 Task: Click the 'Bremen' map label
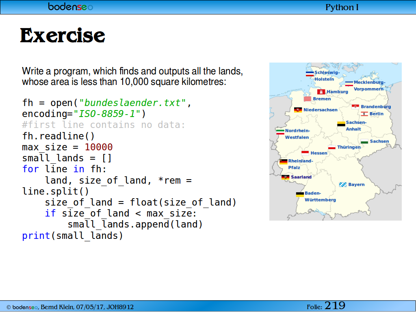pyautogui.click(x=322, y=99)
